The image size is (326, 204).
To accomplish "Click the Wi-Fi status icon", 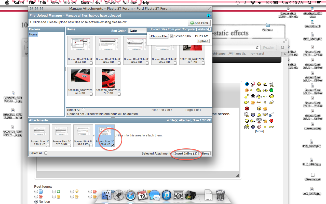I will (x=253, y=3).
